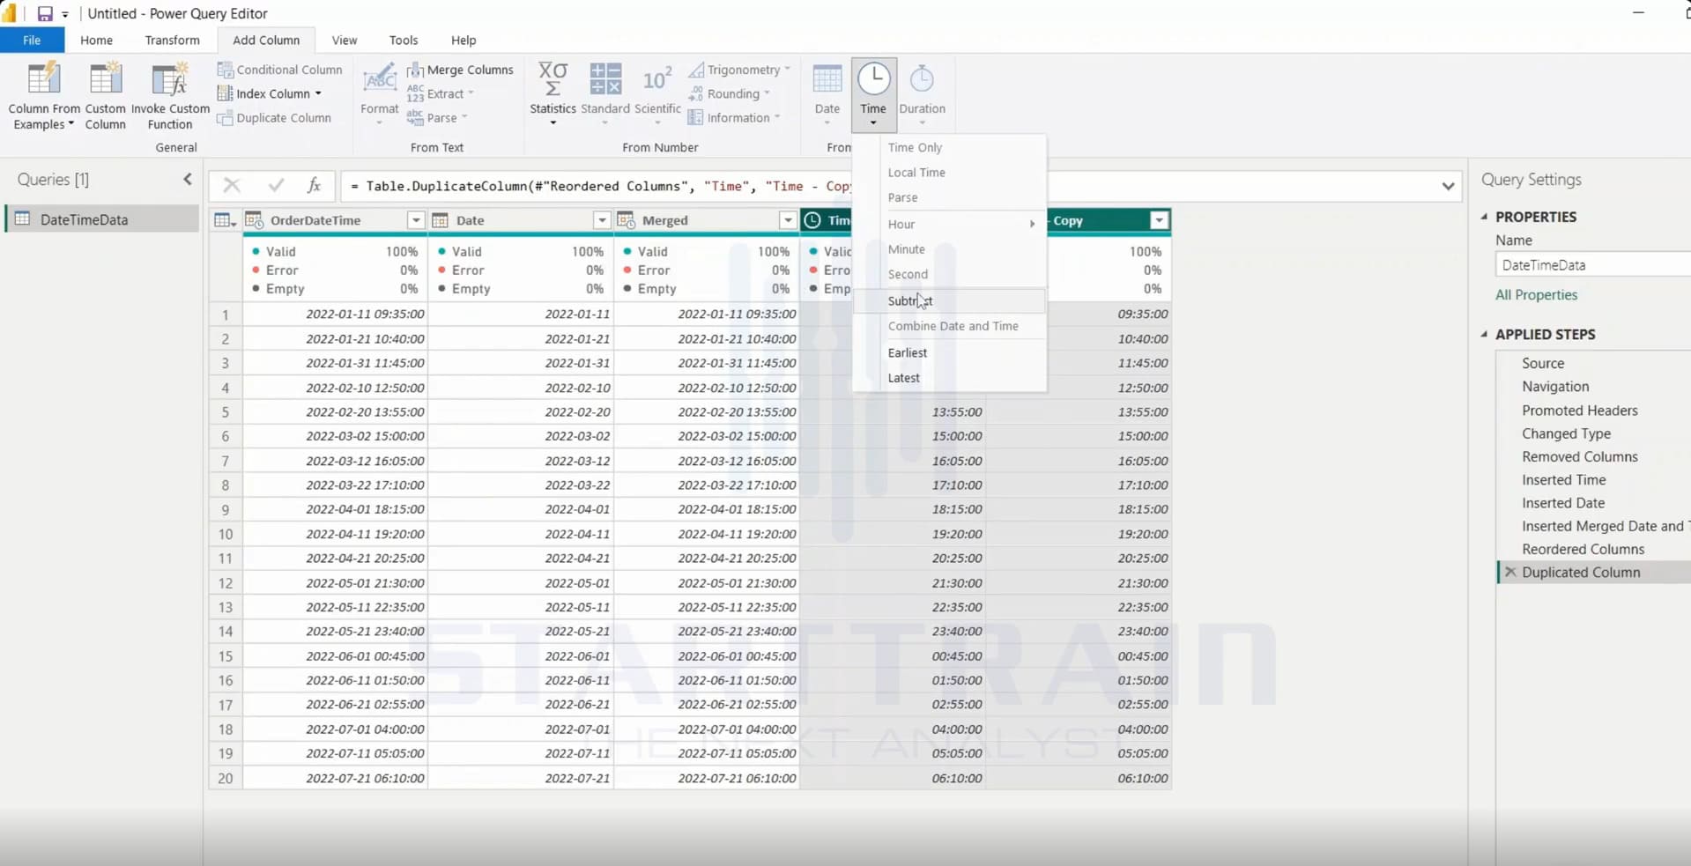Expand Hour submenu in Time menu
1691x866 pixels.
949,224
